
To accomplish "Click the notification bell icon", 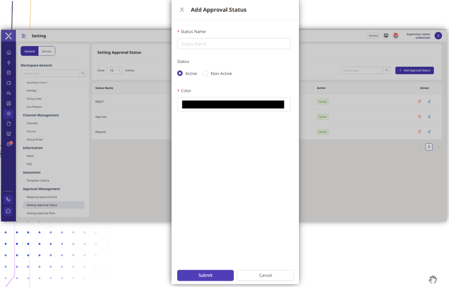I will pyautogui.click(x=395, y=36).
